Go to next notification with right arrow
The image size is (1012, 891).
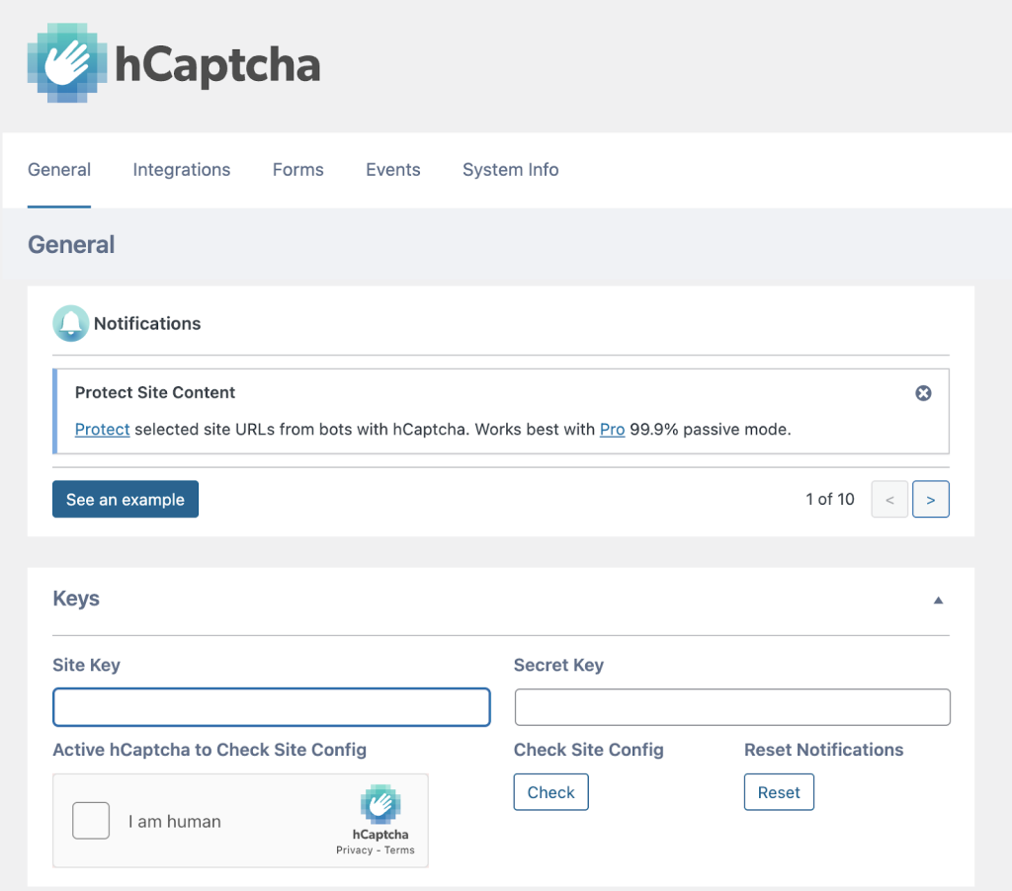pos(930,500)
